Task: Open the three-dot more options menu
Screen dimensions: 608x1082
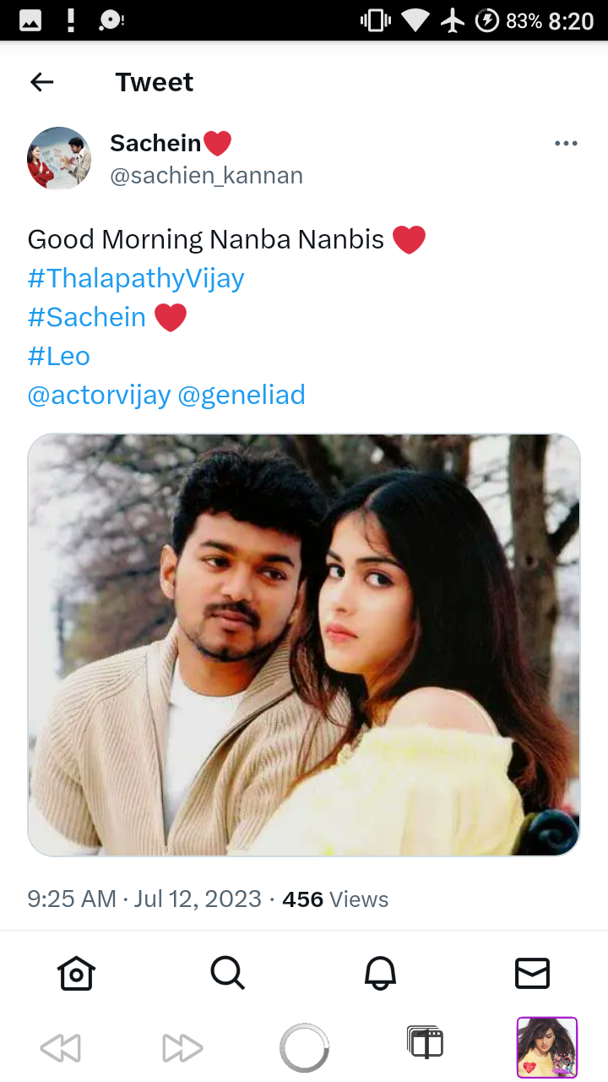Action: 566,144
